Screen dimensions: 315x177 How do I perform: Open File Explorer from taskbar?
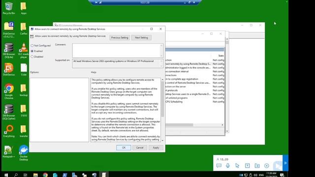pyautogui.click(x=35, y=175)
